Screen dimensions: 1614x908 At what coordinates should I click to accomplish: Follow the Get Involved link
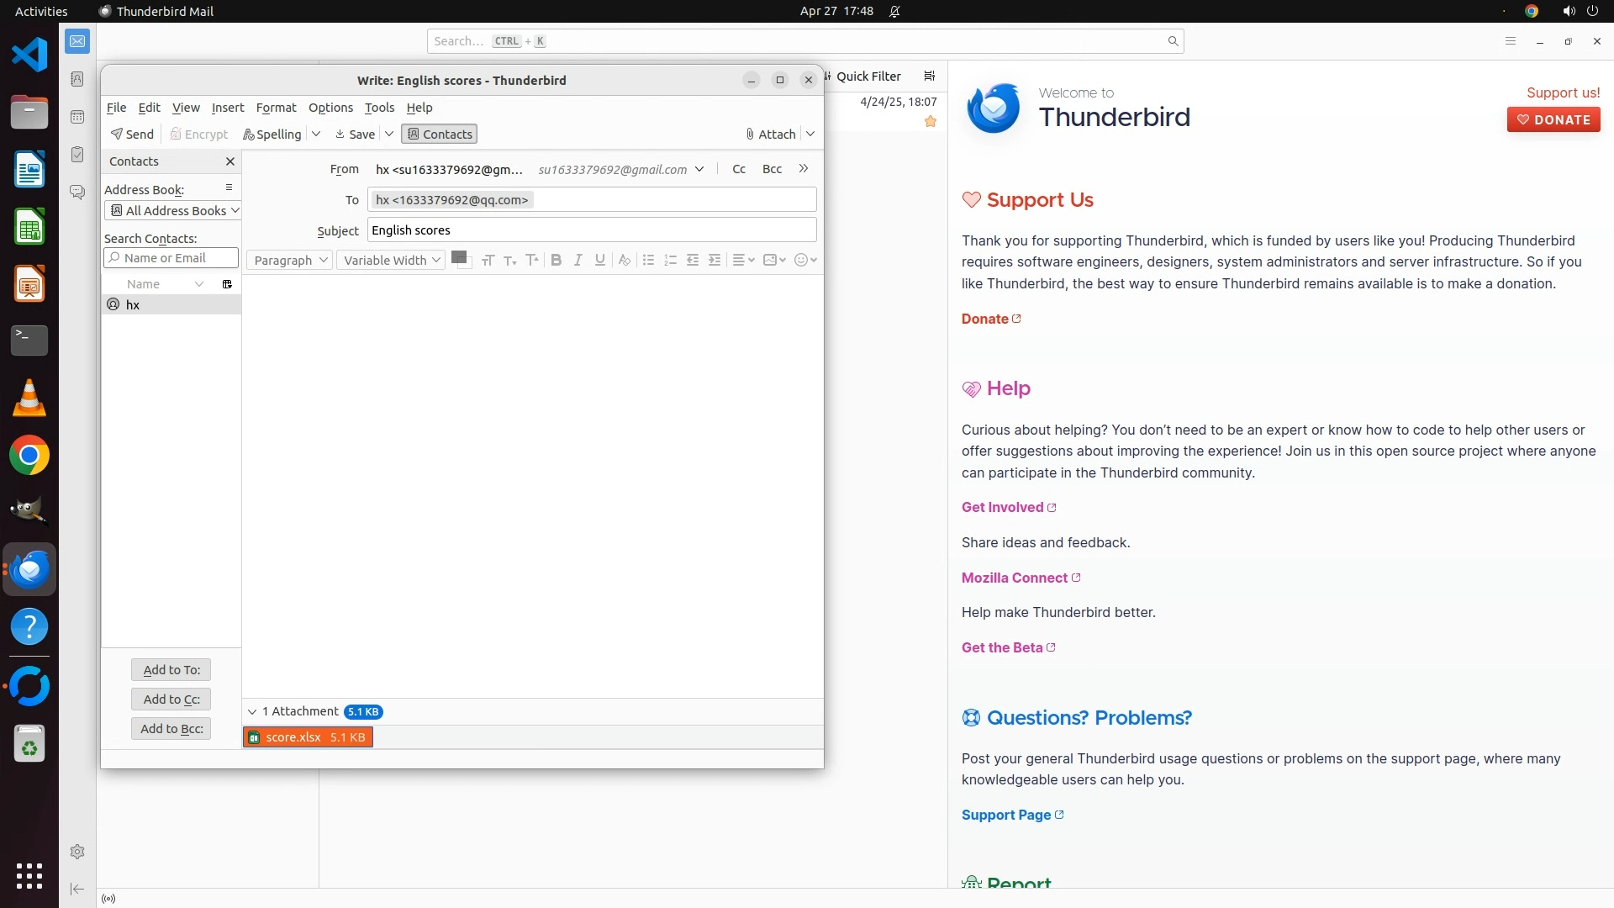pos(1002,508)
